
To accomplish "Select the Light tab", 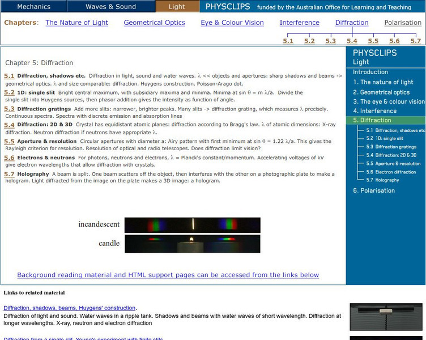I will (x=177, y=7).
